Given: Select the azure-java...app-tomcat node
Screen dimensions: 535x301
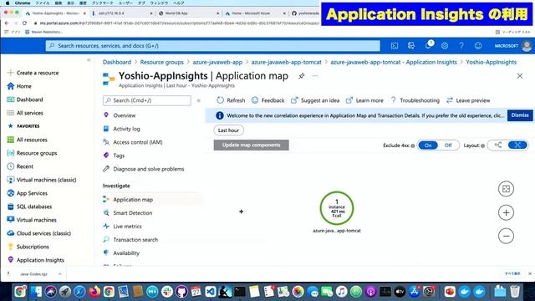Looking at the screenshot, I should pyautogui.click(x=337, y=208).
